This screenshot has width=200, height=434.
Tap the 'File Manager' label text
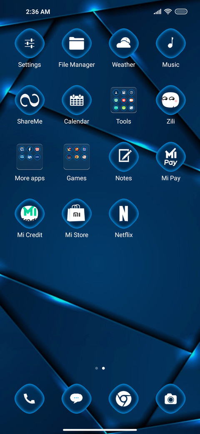pos(77,65)
